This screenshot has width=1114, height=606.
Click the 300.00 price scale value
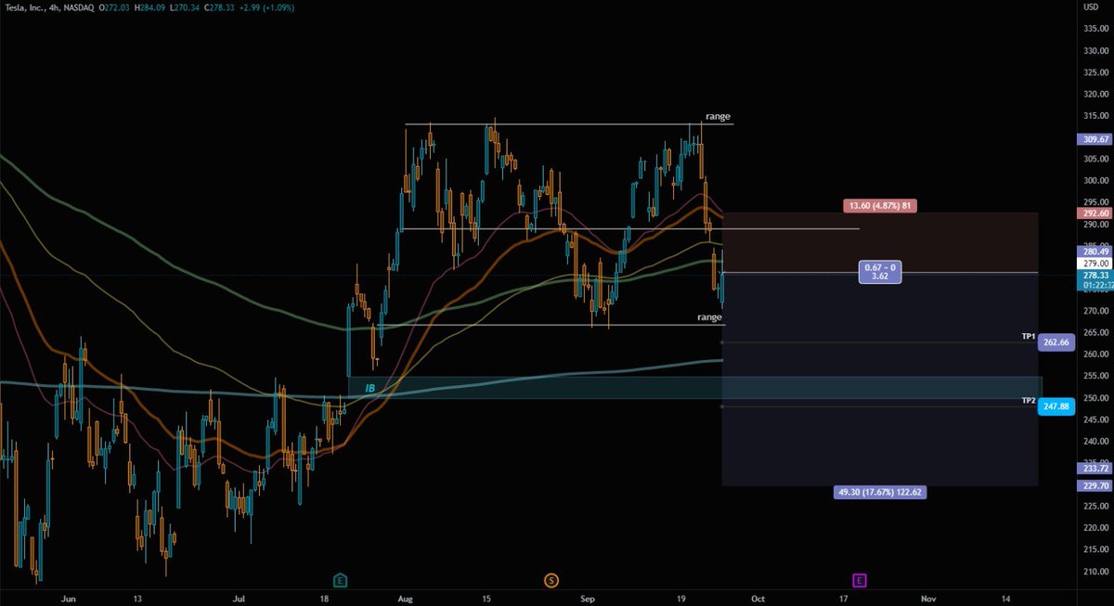[1096, 181]
